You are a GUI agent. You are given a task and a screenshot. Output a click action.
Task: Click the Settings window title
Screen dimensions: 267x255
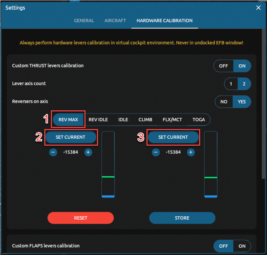tap(15, 8)
